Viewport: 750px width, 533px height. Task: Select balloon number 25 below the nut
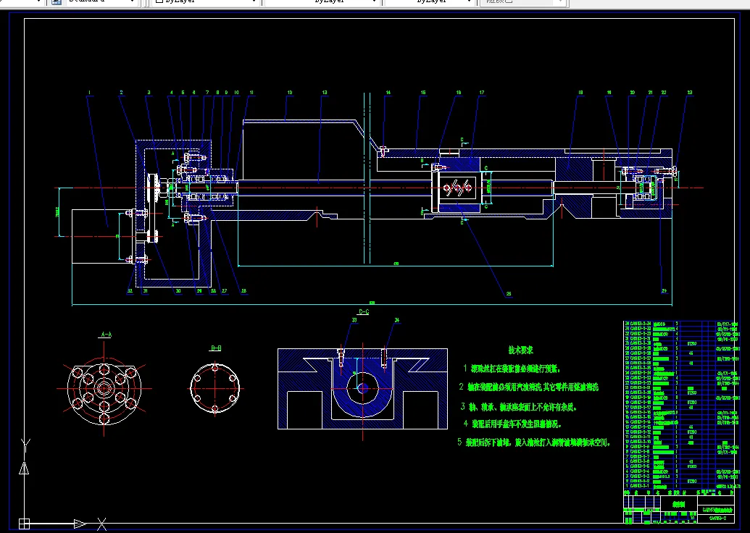coord(509,294)
